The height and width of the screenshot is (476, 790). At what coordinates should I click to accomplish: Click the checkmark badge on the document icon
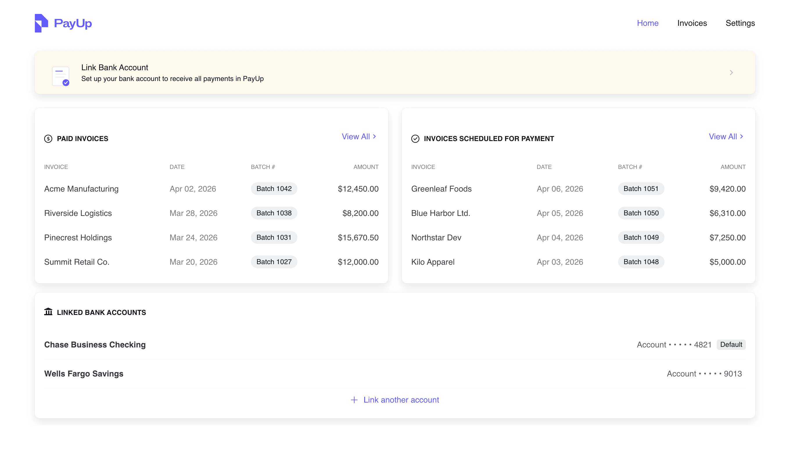pos(66,83)
